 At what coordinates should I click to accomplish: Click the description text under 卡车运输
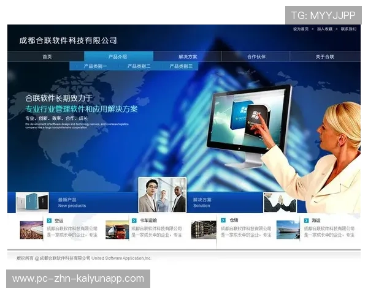pyautogui.click(x=156, y=232)
